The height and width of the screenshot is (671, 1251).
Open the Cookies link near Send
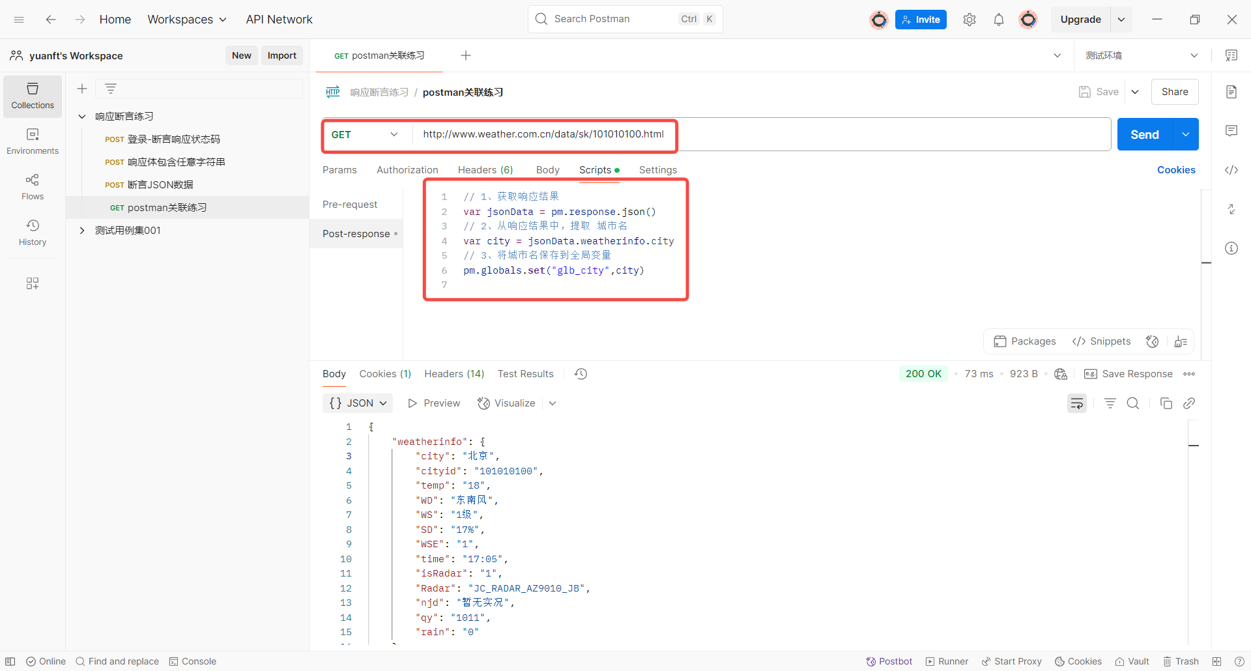click(1176, 170)
